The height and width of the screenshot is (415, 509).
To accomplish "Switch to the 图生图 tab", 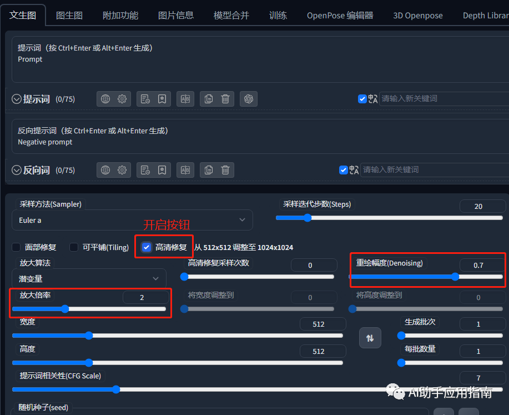I will tap(69, 15).
